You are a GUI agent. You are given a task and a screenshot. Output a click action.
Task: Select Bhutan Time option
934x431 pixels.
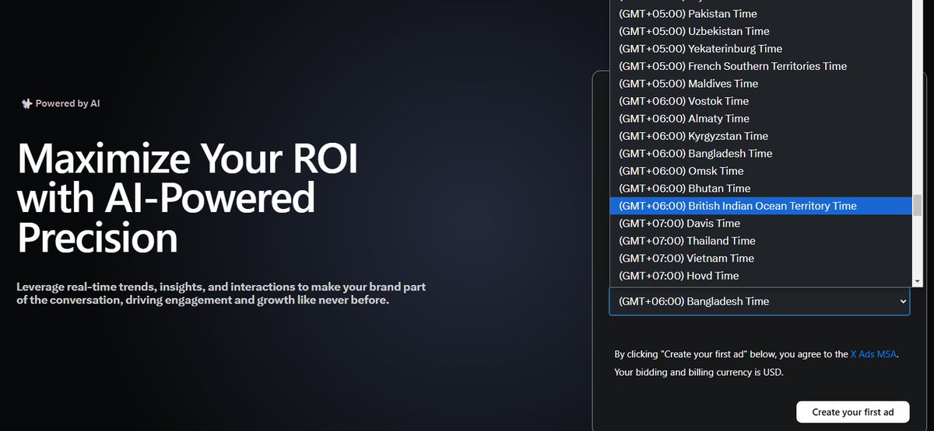point(760,189)
